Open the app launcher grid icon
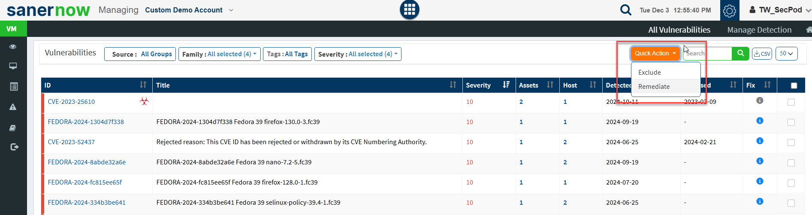 click(x=409, y=9)
